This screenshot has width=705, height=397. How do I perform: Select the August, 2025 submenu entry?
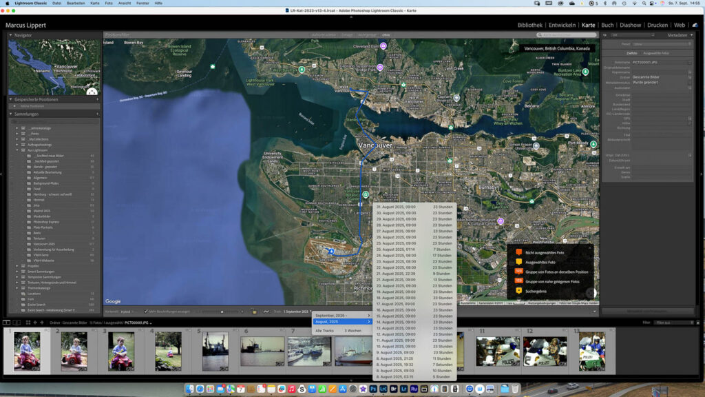point(342,322)
